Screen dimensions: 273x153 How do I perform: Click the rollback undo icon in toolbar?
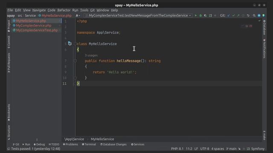(248, 15)
